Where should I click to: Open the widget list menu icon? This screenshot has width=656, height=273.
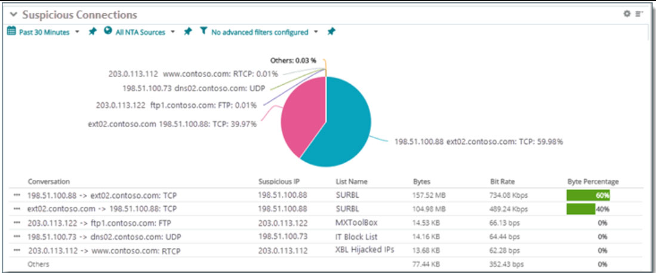[639, 14]
